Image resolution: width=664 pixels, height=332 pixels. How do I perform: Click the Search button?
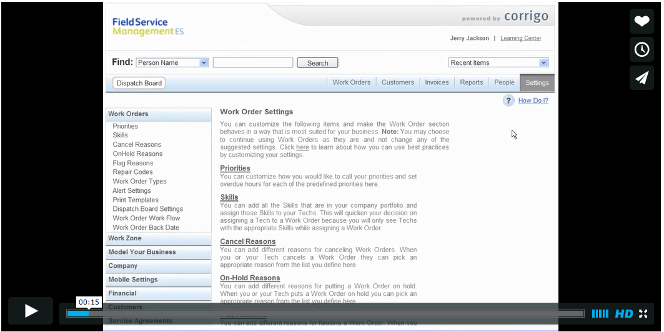[x=317, y=62]
